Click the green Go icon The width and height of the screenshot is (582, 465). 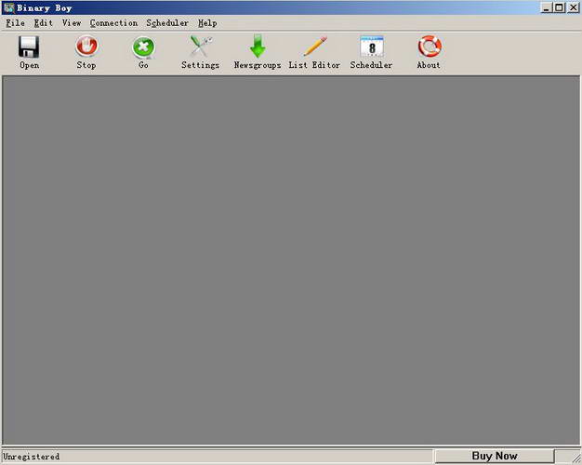point(144,47)
